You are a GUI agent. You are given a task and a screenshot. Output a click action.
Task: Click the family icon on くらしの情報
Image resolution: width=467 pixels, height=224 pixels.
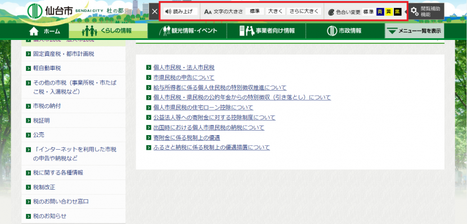[x=89, y=31]
